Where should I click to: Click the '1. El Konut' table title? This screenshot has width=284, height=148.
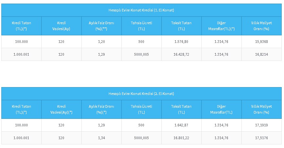coord(141,10)
